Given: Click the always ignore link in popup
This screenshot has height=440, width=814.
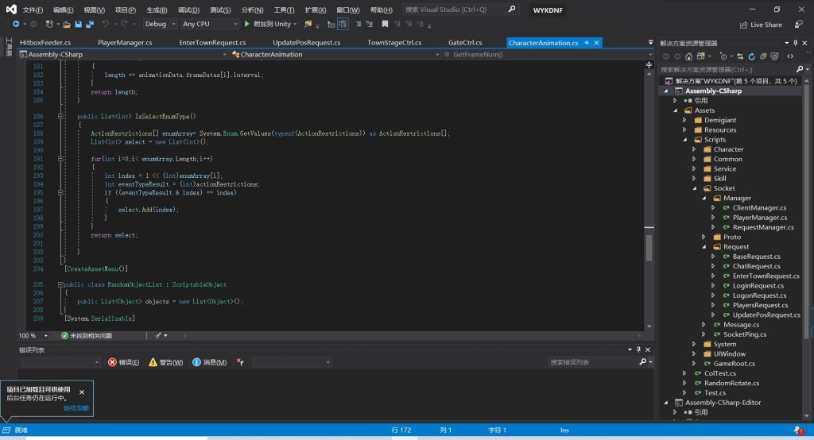Looking at the screenshot, I should 76,408.
